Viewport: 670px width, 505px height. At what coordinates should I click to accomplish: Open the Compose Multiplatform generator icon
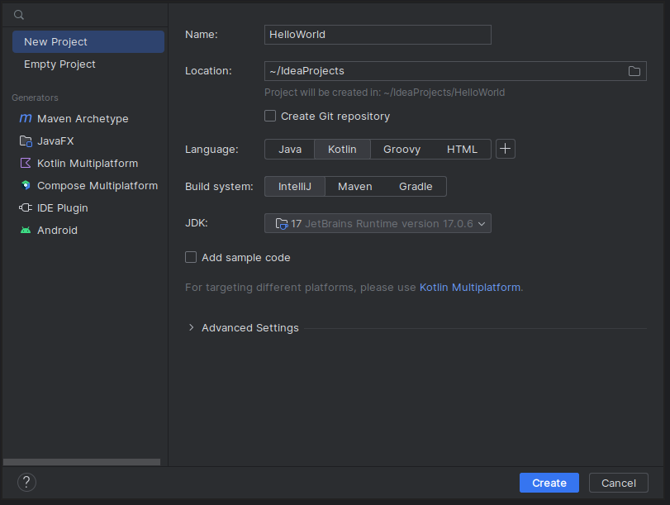pyautogui.click(x=26, y=185)
